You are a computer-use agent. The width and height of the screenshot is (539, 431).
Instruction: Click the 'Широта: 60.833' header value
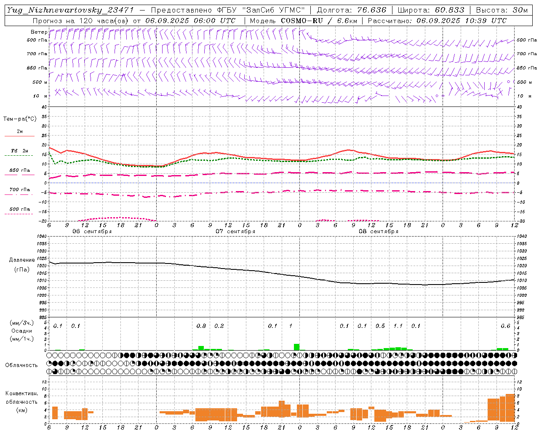click(x=431, y=10)
